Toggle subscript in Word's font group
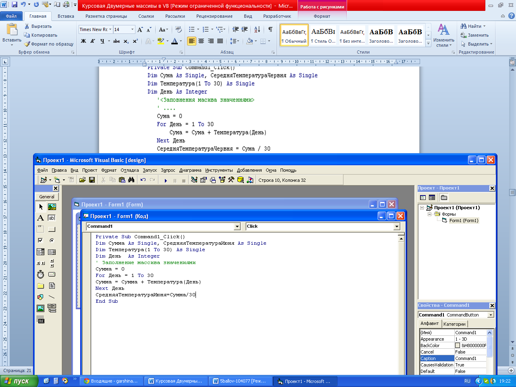The width and height of the screenshot is (516, 387). point(126,41)
